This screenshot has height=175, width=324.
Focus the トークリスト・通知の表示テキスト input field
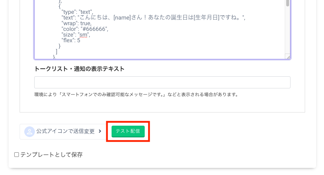click(162, 82)
